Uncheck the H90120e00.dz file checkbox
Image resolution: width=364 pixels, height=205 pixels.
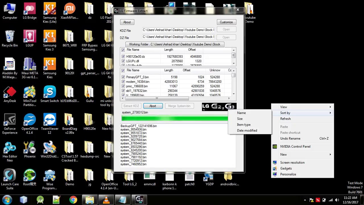click(123, 57)
